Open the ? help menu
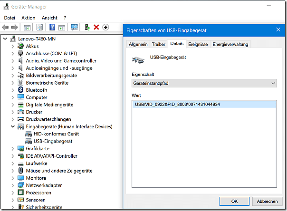The width and height of the screenshot is (287, 211). coord(65,18)
